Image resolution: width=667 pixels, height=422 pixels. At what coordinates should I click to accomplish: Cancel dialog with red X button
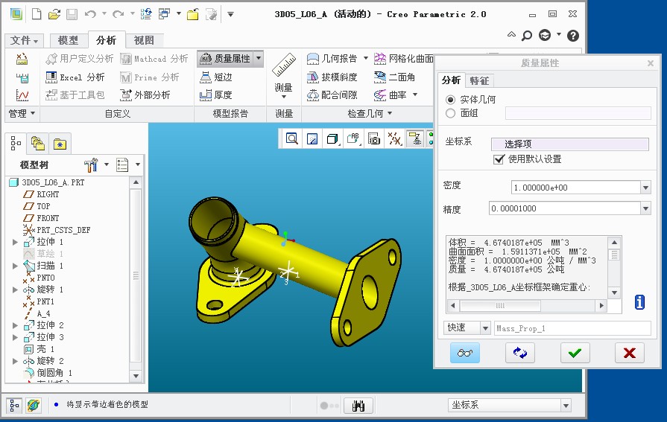629,353
